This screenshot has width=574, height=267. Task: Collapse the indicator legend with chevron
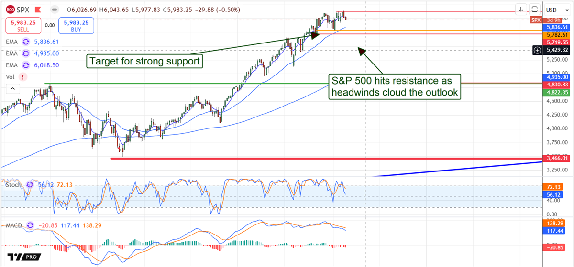12,88
